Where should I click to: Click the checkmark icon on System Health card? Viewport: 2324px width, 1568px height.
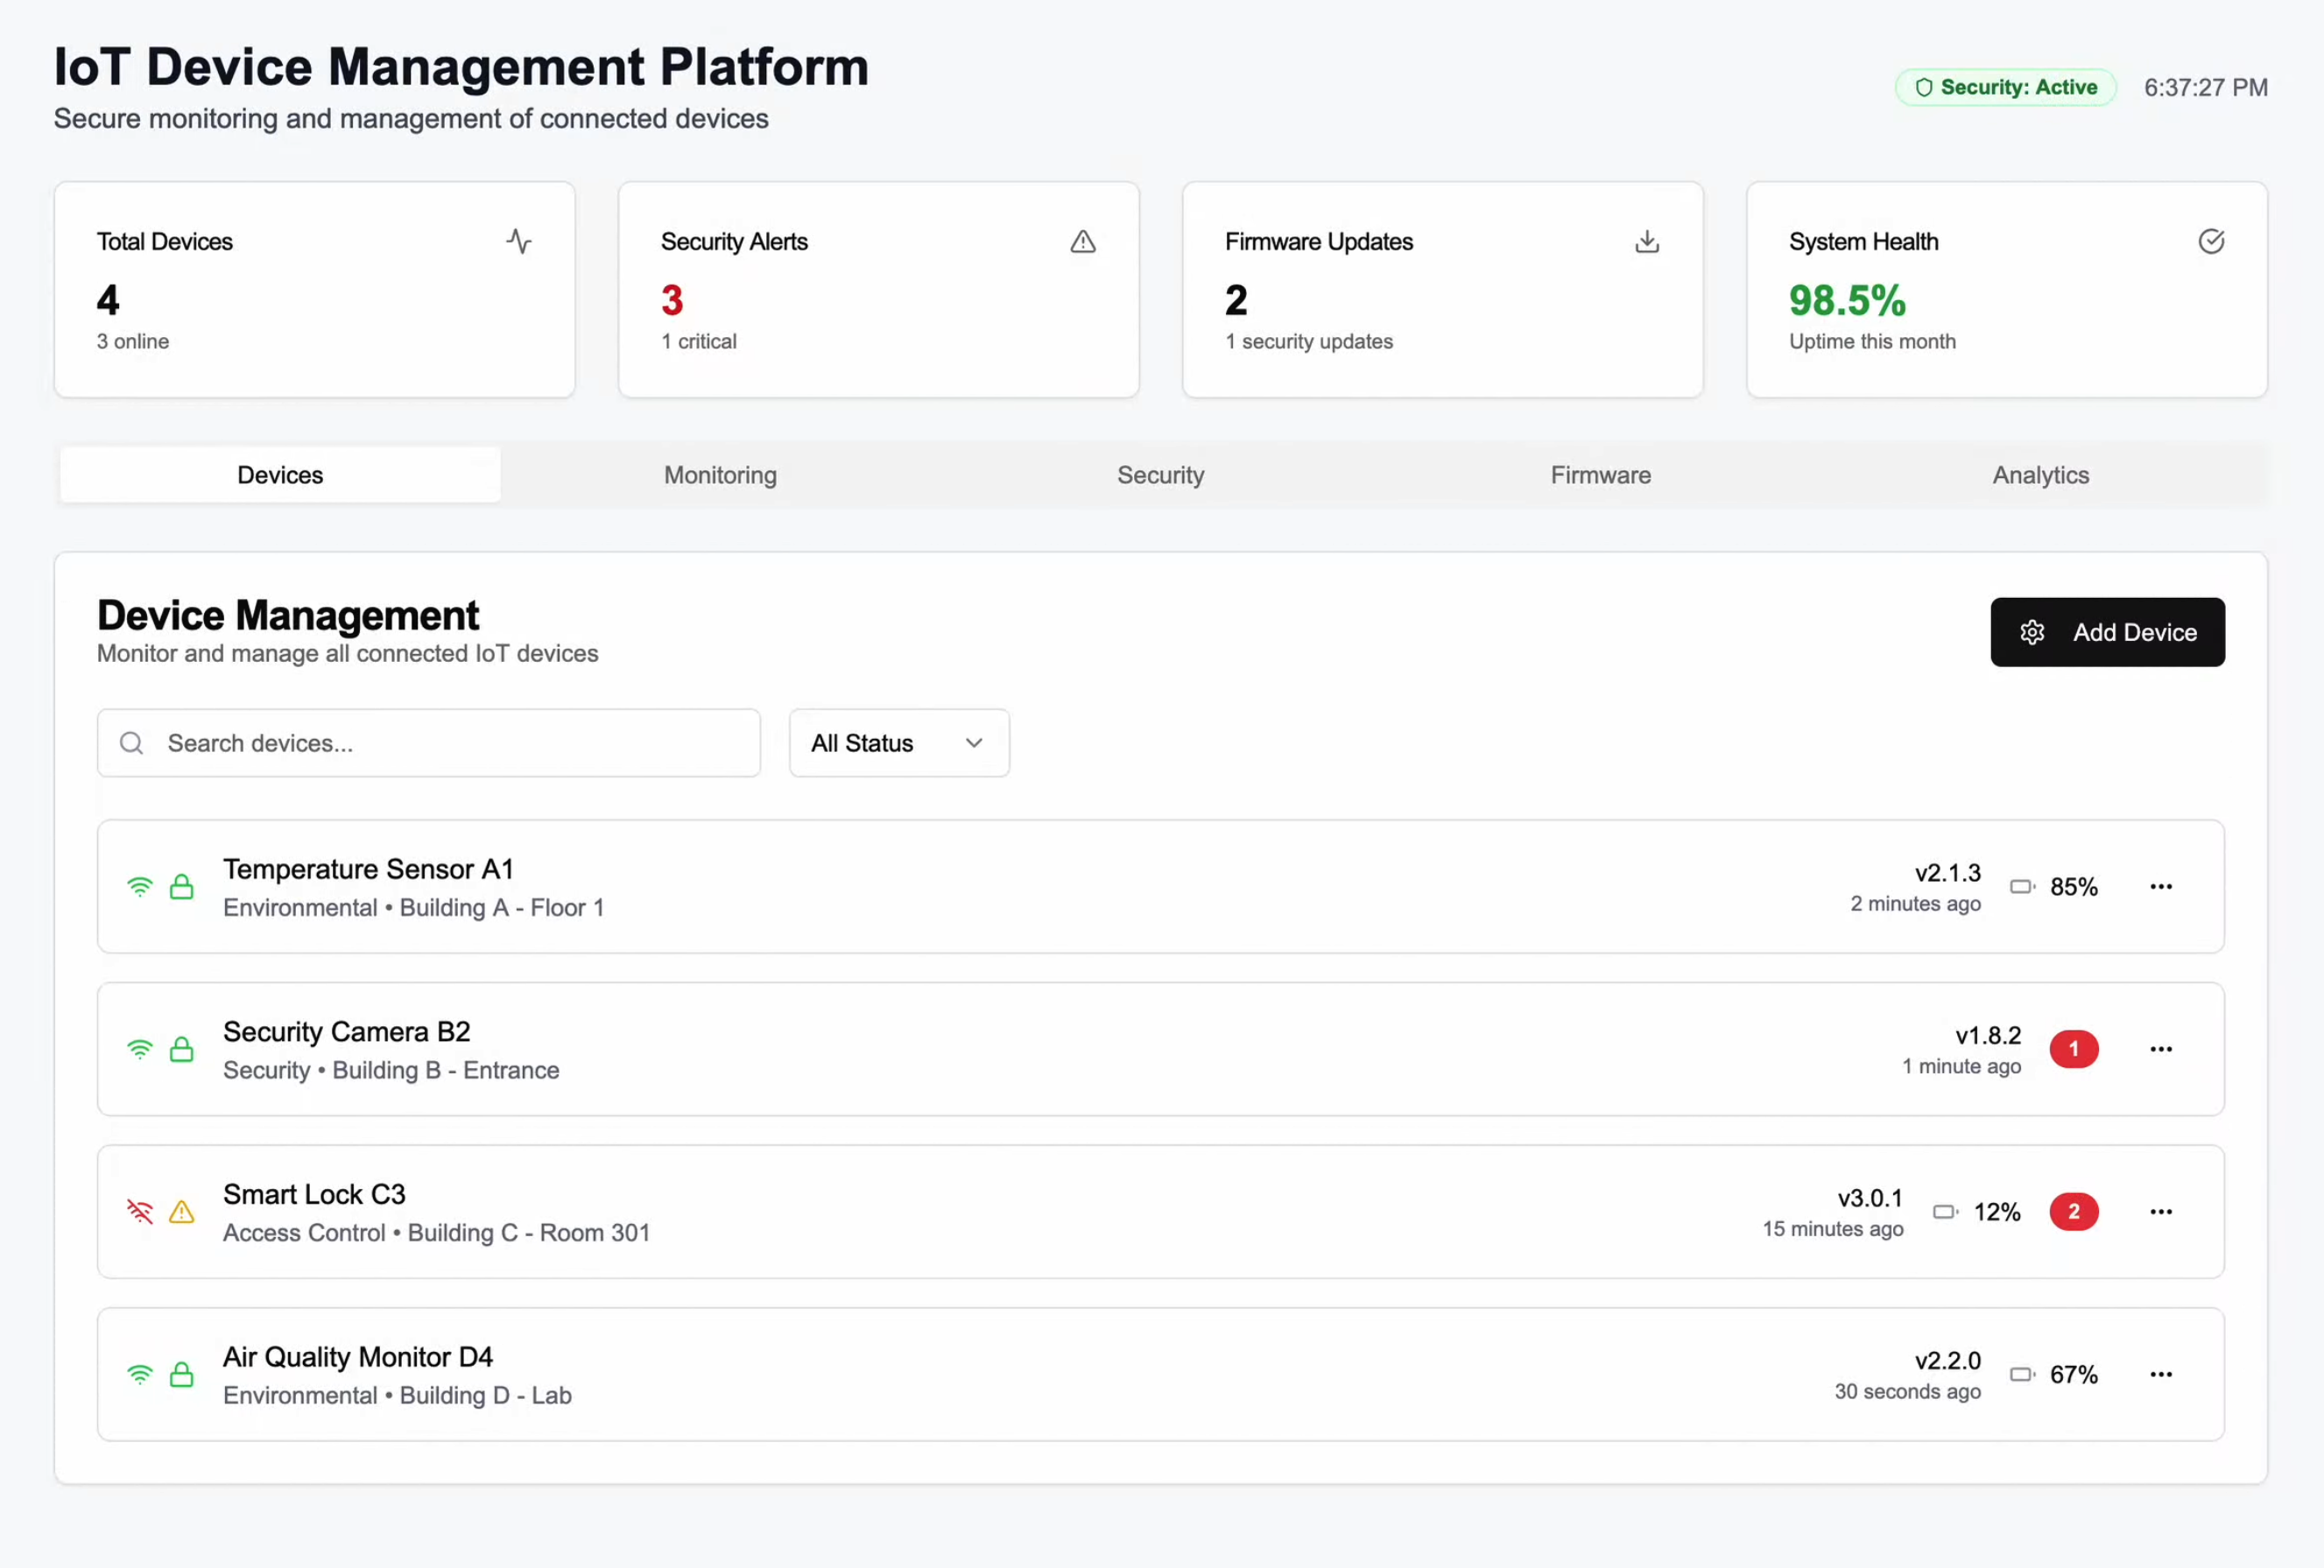(2211, 241)
